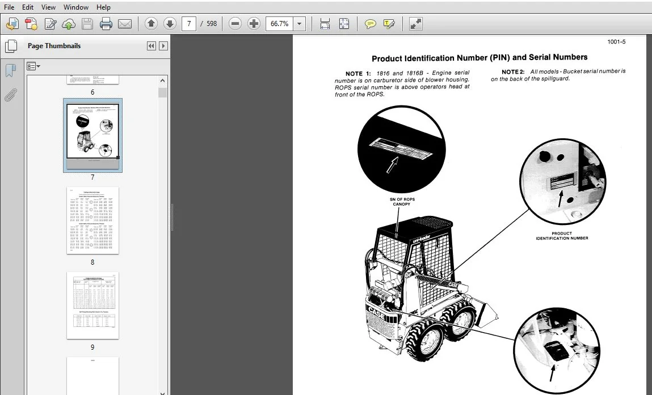Click the page heading Product Identification Number
The height and width of the screenshot is (395, 652).
tap(479, 58)
